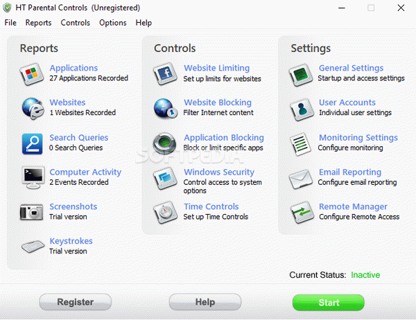Open the Website Blocking globe icon
The height and width of the screenshot is (320, 416).
[x=166, y=108]
